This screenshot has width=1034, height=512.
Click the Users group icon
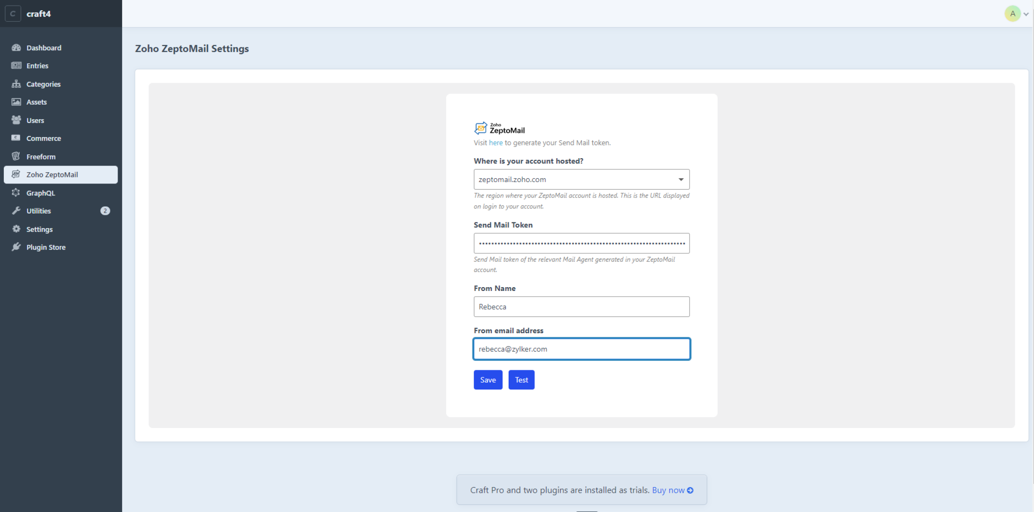click(x=16, y=120)
